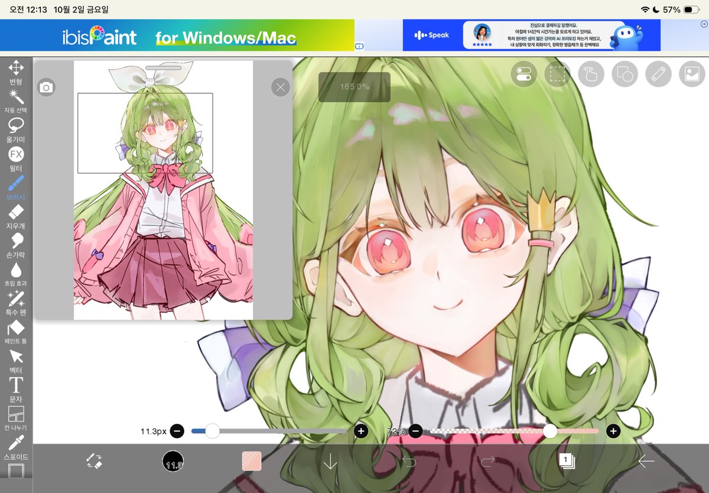Click the opacity slider handle

coord(550,431)
